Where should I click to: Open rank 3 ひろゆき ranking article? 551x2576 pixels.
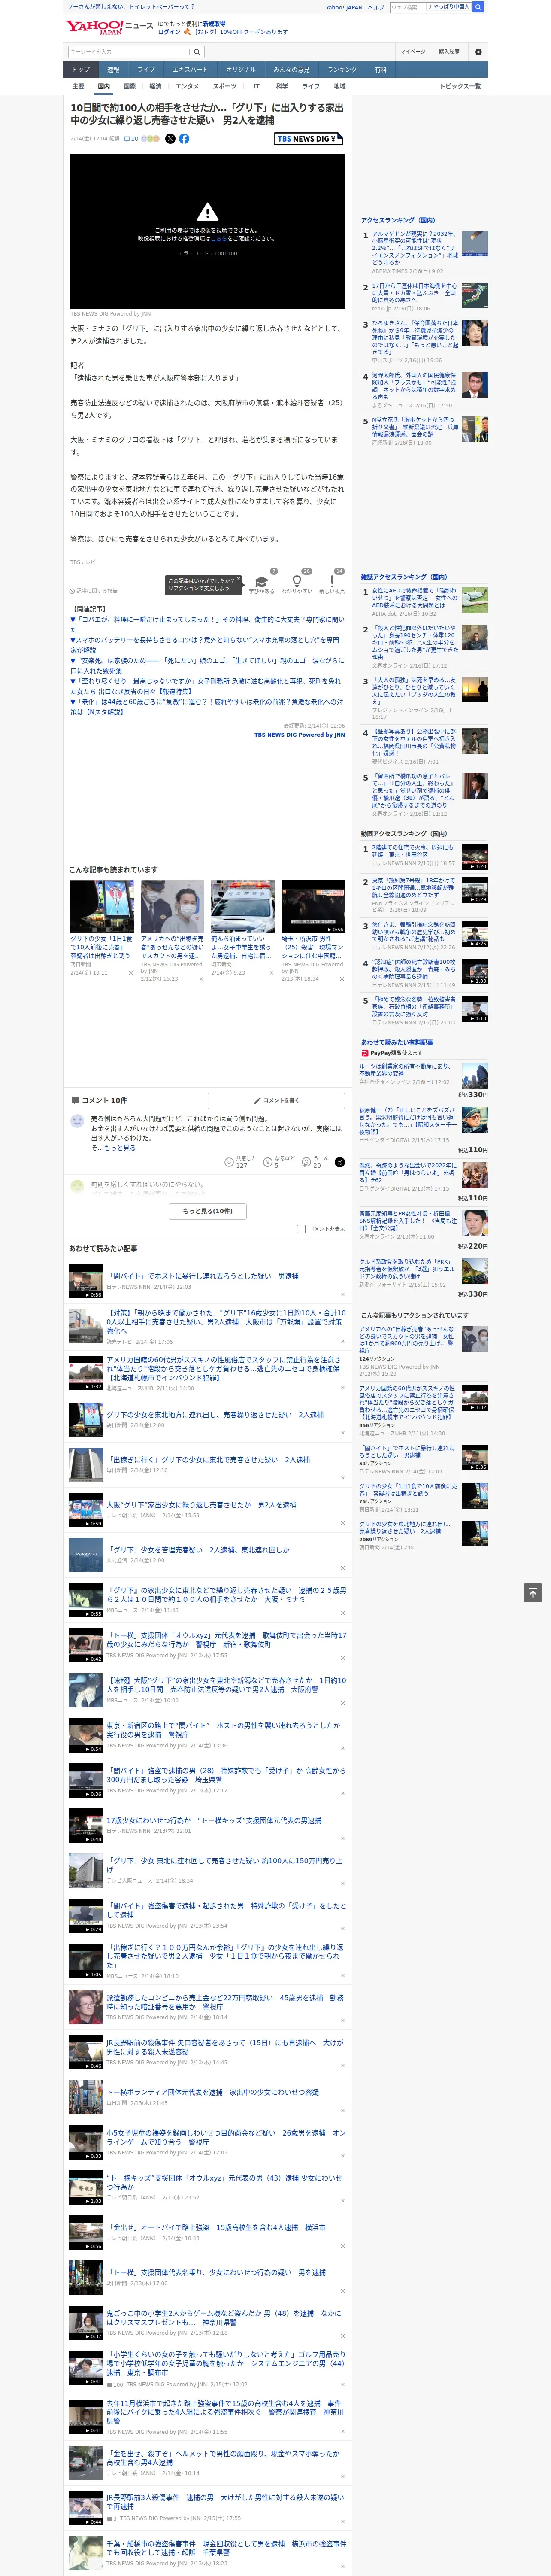(x=415, y=338)
